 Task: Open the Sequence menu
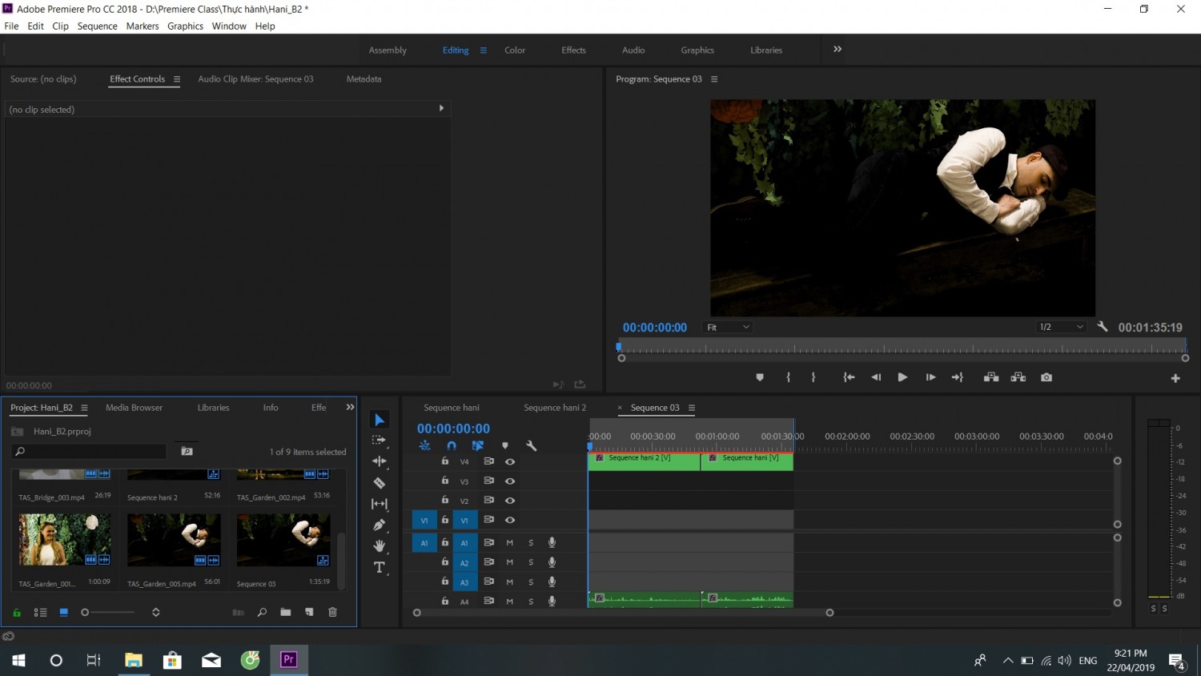click(x=98, y=26)
